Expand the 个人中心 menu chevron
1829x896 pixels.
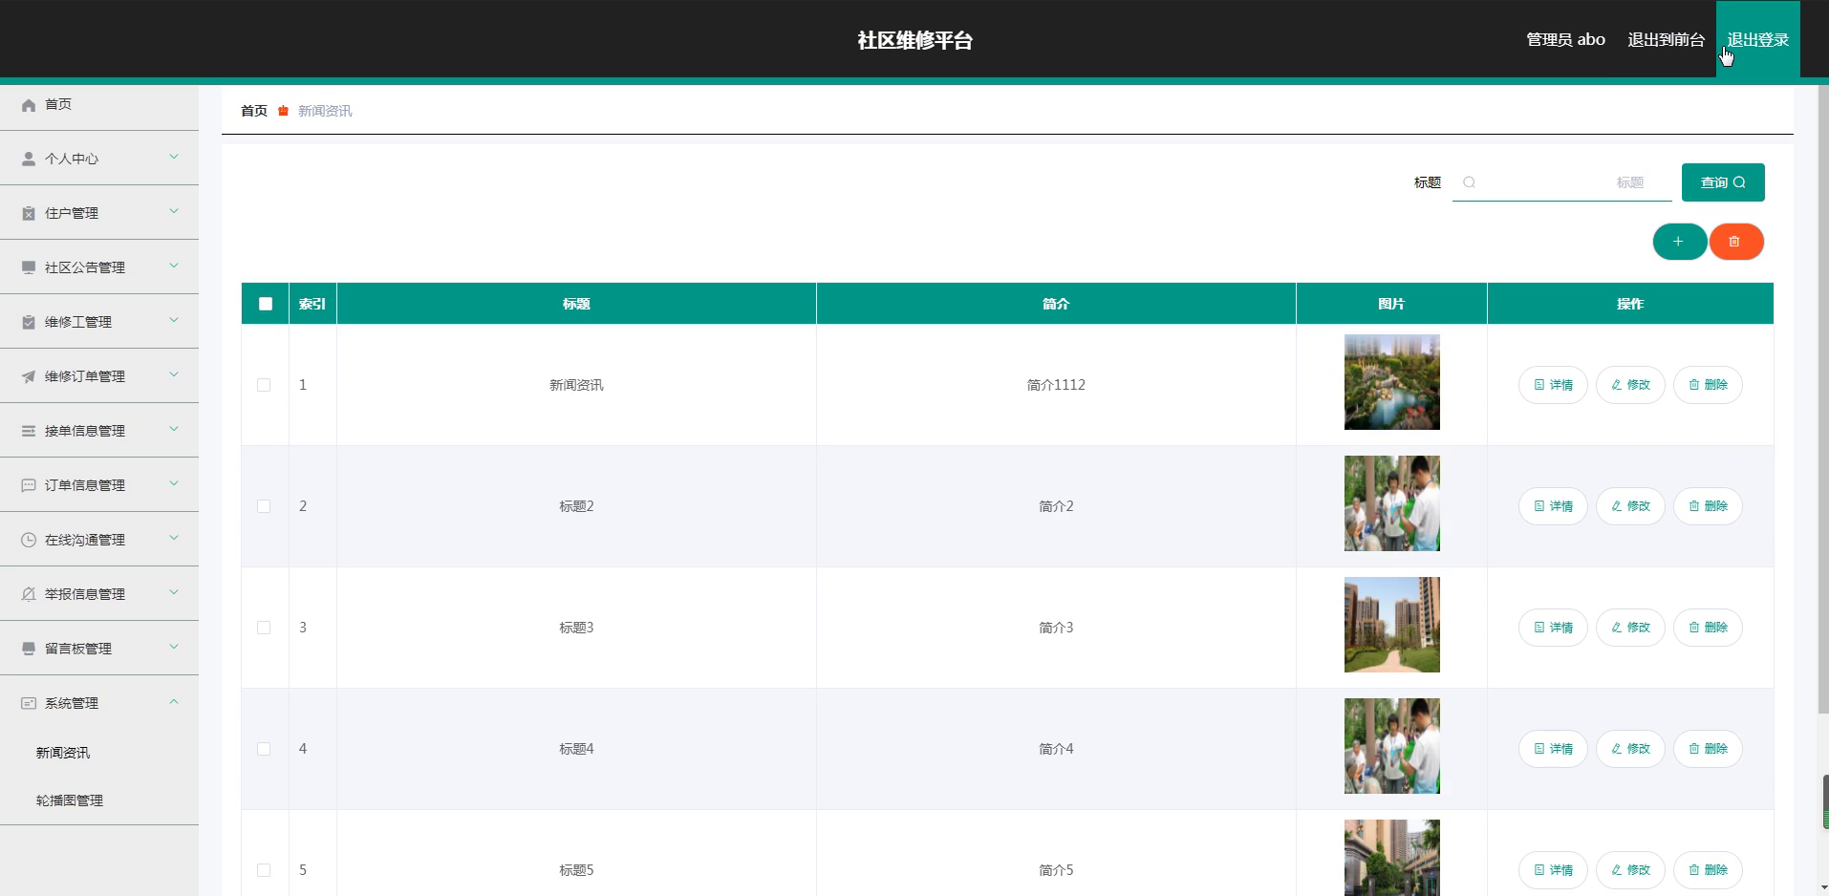click(x=174, y=157)
